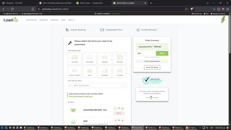Image resolution: width=231 pixels, height=130 pixels.
Task: Select the TV Stand item tile
Action: (119, 71)
